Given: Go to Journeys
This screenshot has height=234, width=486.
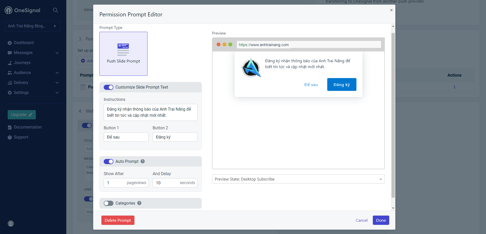Looking at the screenshot, I should (22, 63).
